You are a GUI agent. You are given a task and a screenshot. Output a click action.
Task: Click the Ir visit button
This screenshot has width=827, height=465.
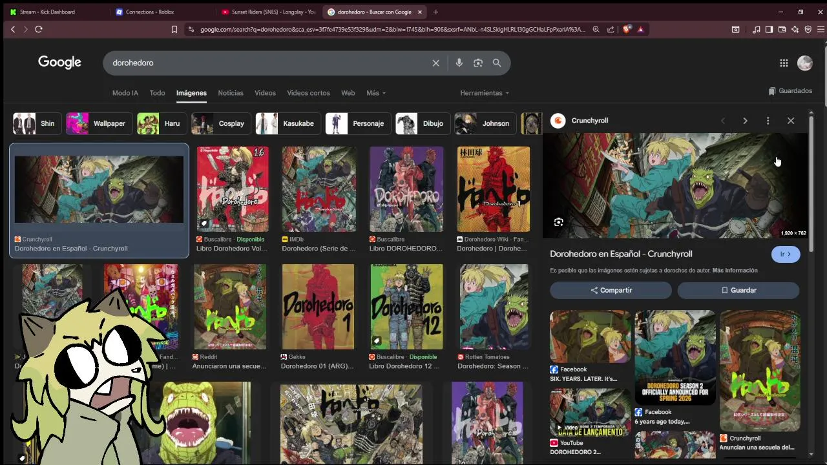tap(786, 254)
